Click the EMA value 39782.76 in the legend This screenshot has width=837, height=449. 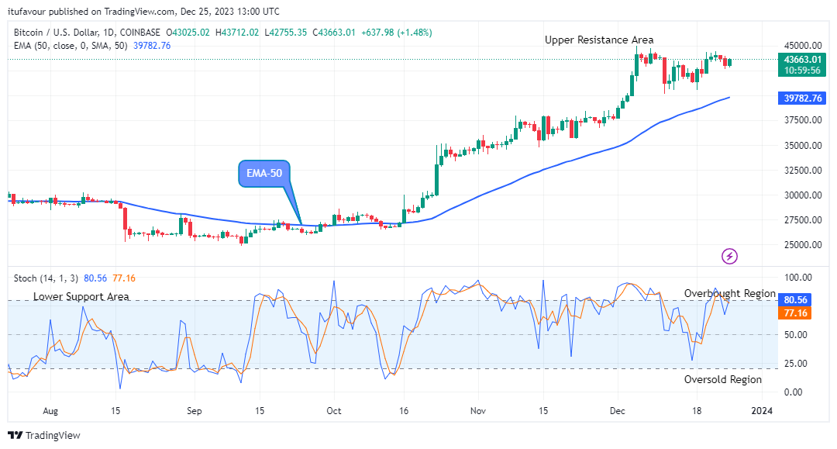[x=152, y=46]
